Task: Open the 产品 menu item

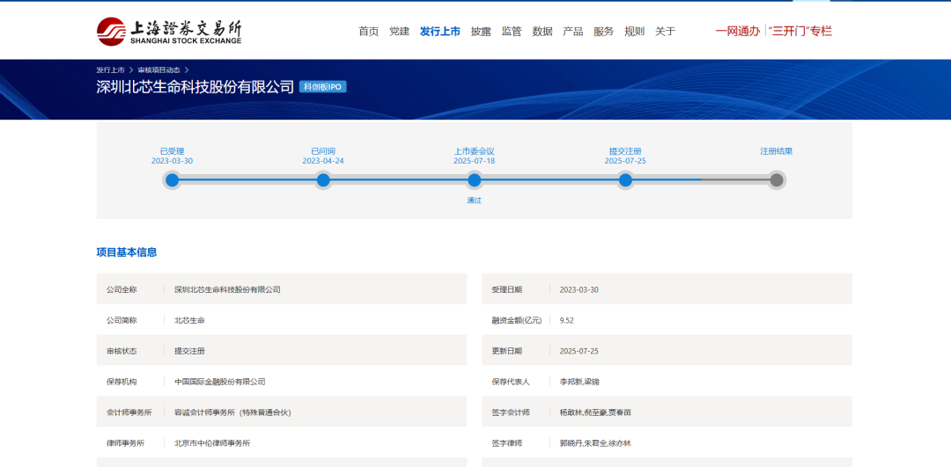Action: click(x=572, y=32)
